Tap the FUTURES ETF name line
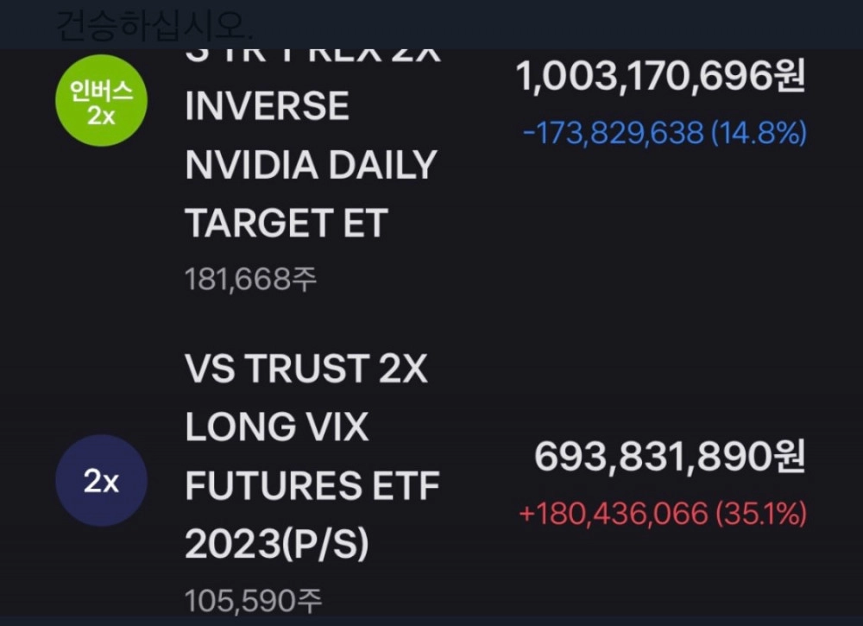The width and height of the screenshot is (863, 626). 312,485
